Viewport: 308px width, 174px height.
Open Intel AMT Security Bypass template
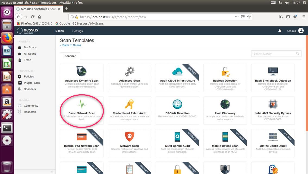(x=273, y=110)
